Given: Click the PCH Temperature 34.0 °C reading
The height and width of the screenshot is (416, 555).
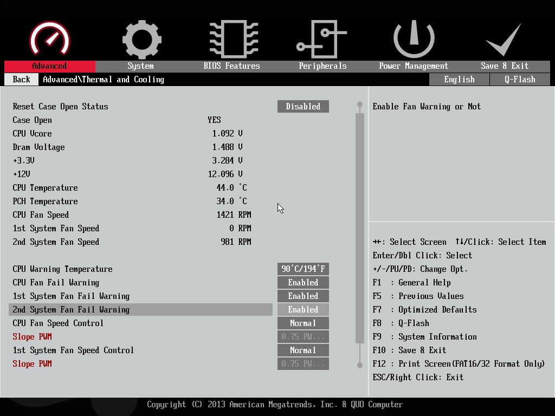Looking at the screenshot, I should click(x=231, y=201).
